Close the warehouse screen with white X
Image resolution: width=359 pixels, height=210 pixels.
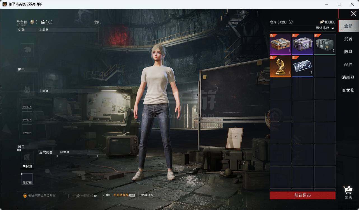354,14
